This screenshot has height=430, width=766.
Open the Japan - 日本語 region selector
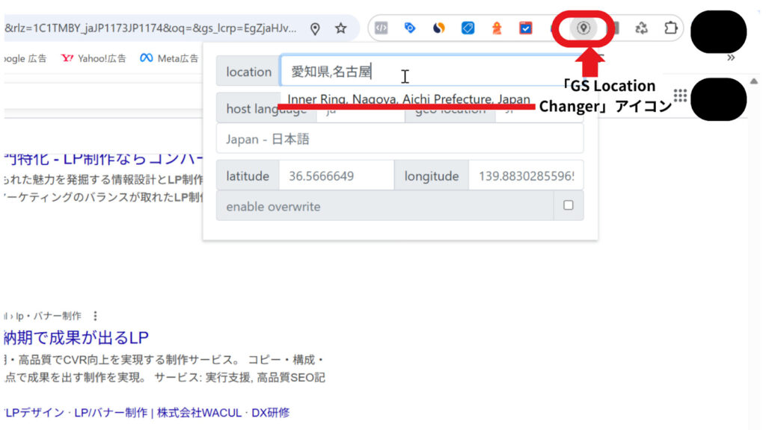click(x=399, y=139)
